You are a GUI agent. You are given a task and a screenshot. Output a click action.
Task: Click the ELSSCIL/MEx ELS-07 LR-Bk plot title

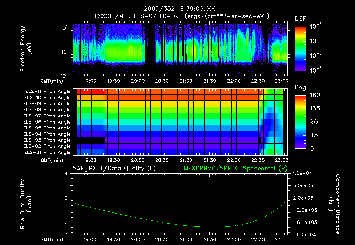(180, 16)
